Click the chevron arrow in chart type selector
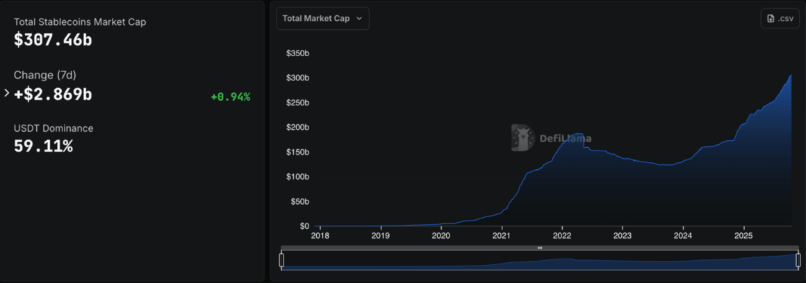Viewport: 806px width, 283px height. coord(359,19)
